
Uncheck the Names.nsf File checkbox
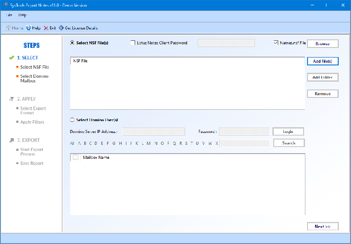[276, 43]
